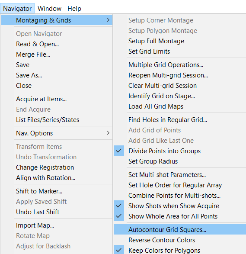Toggle Show Whole Area for All Points
The width and height of the screenshot is (246, 254).
pyautogui.click(x=180, y=216)
